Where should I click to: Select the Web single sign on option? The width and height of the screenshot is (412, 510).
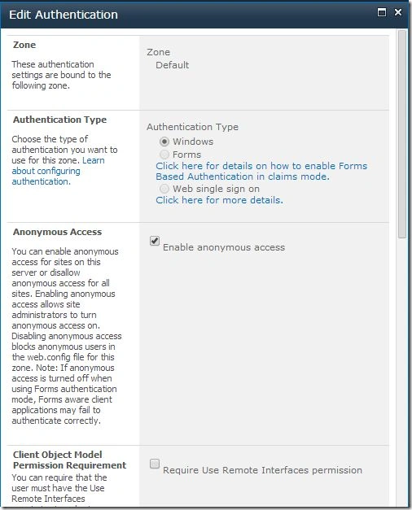click(x=164, y=189)
